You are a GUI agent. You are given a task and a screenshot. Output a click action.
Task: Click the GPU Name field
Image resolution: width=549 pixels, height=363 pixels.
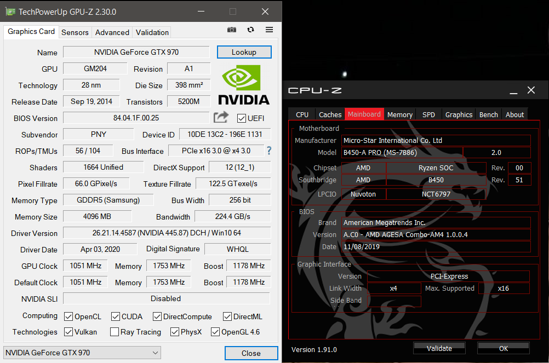click(136, 52)
